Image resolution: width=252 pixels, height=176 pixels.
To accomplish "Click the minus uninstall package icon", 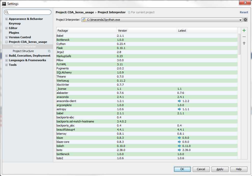I will pyautogui.click(x=244, y=37).
